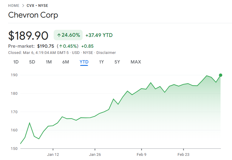Click the HOME breadcrumb link

point(14,6)
